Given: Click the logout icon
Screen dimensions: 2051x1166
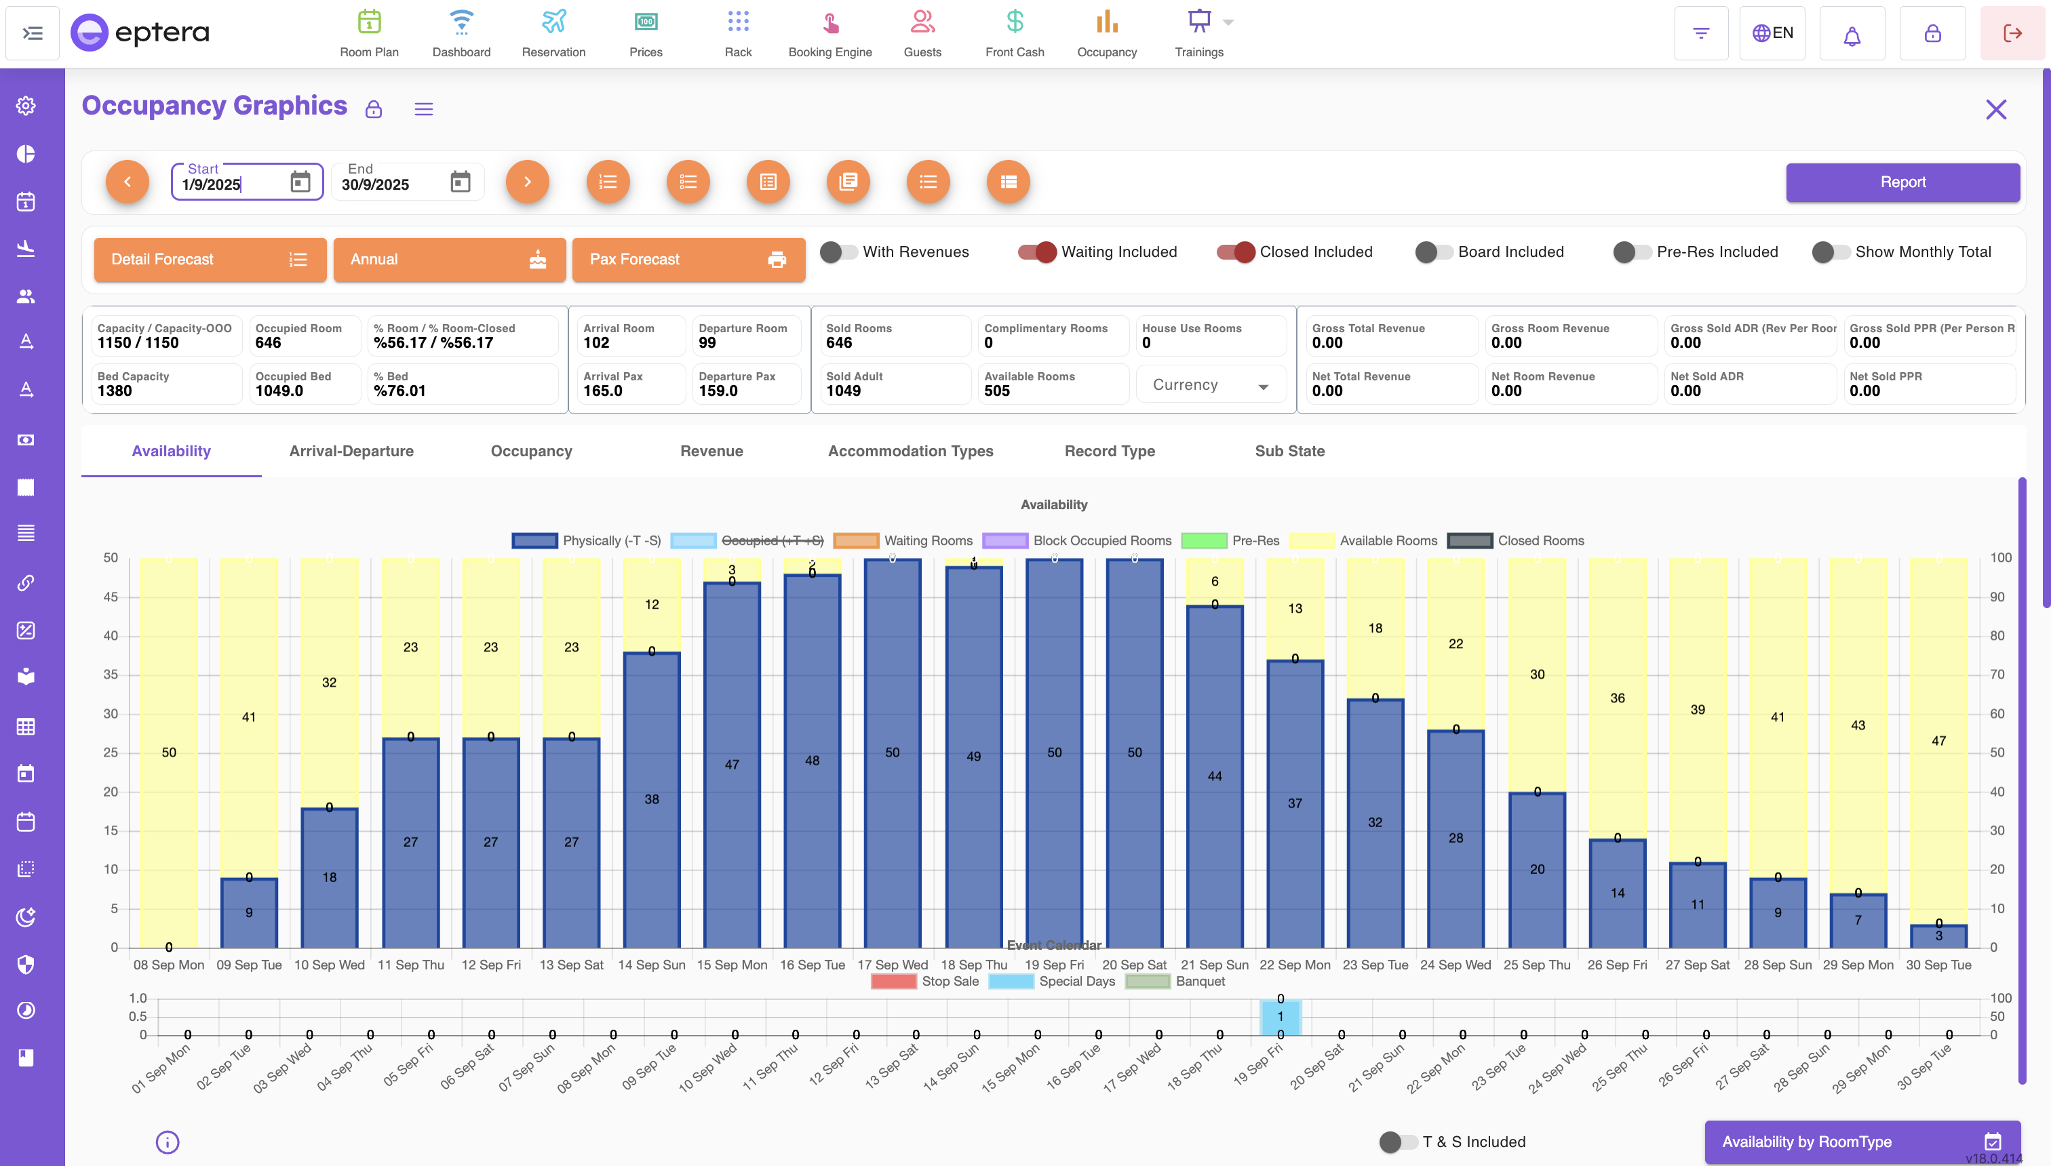Looking at the screenshot, I should tap(2013, 34).
